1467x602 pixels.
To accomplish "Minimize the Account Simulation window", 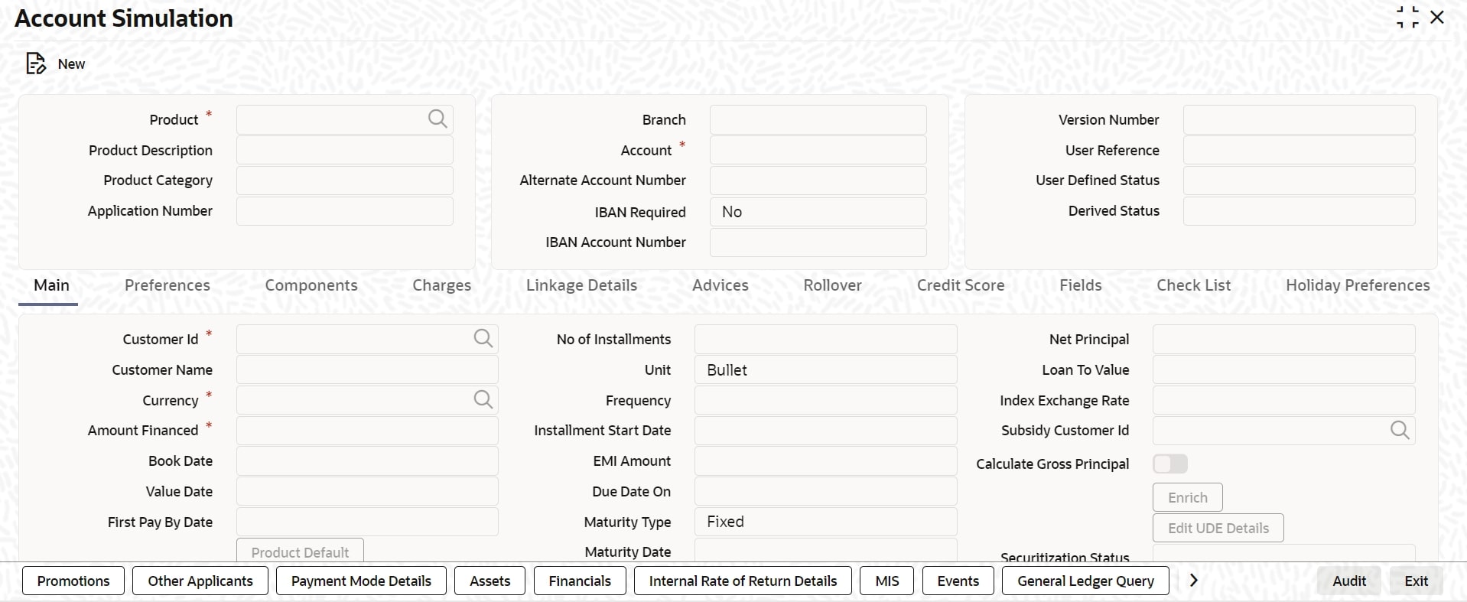I will pyautogui.click(x=1407, y=18).
